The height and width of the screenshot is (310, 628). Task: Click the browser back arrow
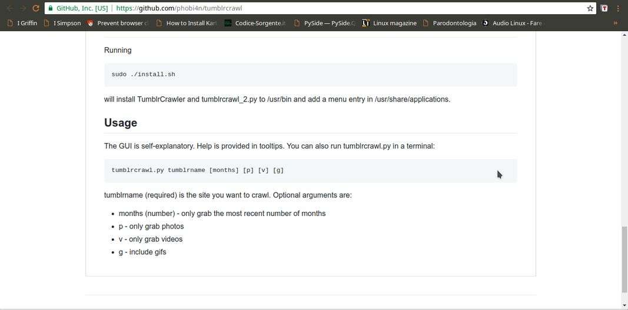[10, 8]
